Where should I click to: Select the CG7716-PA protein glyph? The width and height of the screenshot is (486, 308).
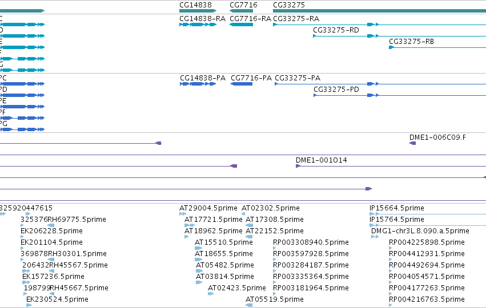242,84
